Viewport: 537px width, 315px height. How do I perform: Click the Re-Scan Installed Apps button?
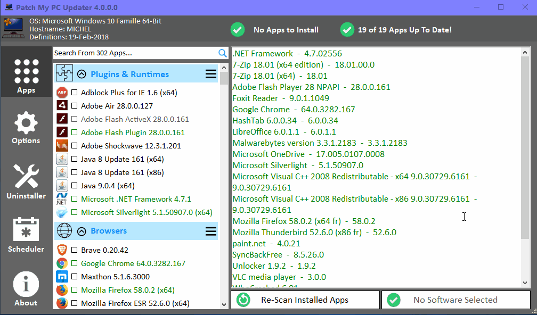pyautogui.click(x=305, y=300)
